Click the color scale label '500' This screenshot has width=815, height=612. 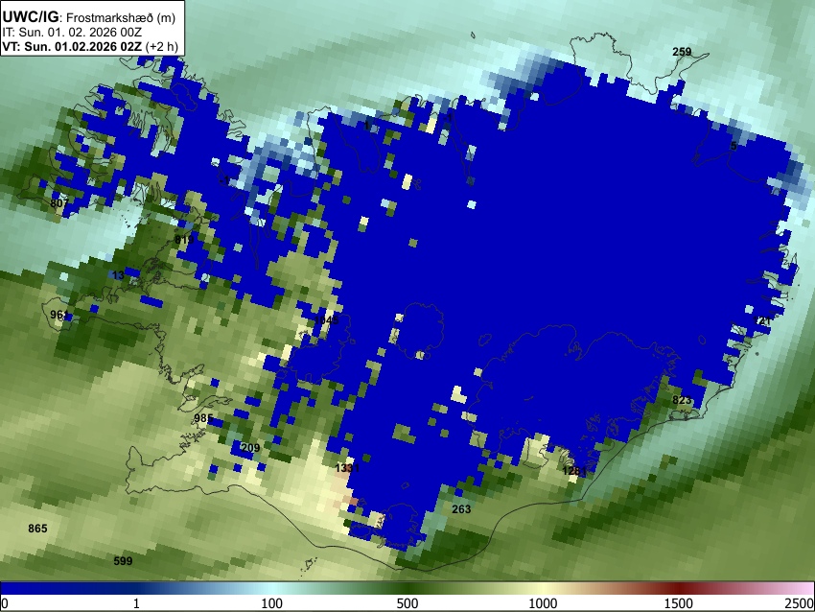coord(407,603)
